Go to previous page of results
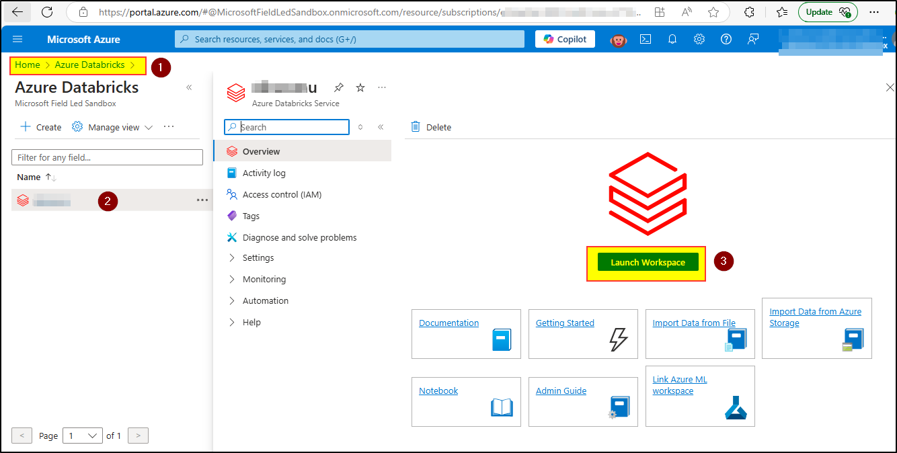This screenshot has width=897, height=453. coord(22,436)
